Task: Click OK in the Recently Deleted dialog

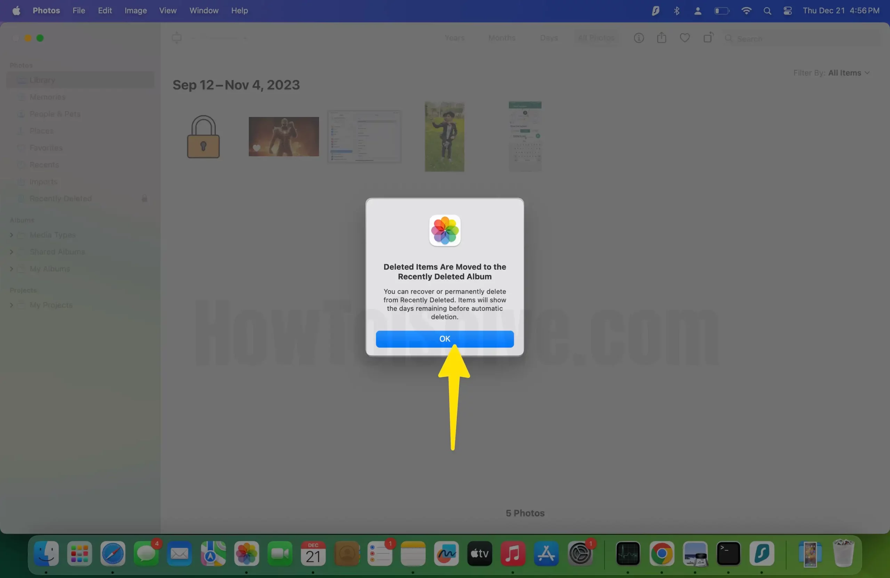Action: [x=445, y=339]
